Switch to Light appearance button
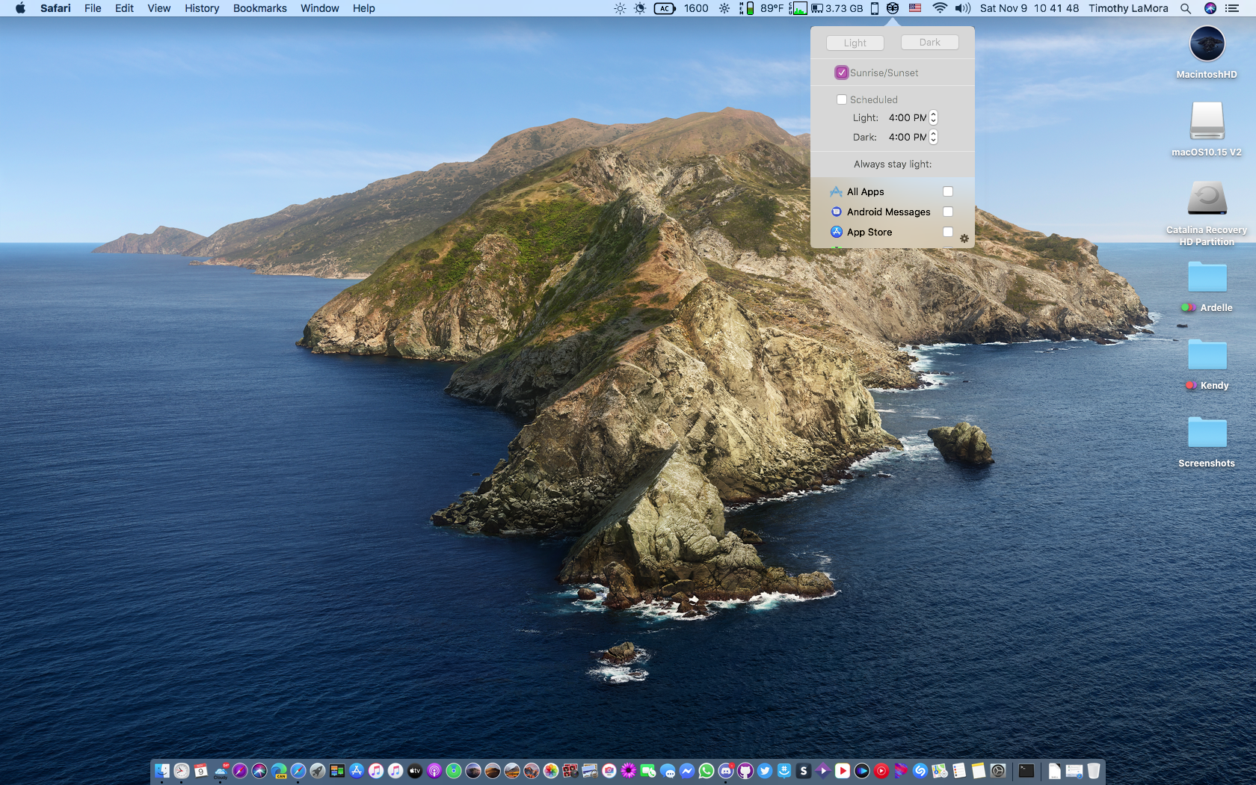Screen dimensions: 1256x785 click(x=855, y=43)
